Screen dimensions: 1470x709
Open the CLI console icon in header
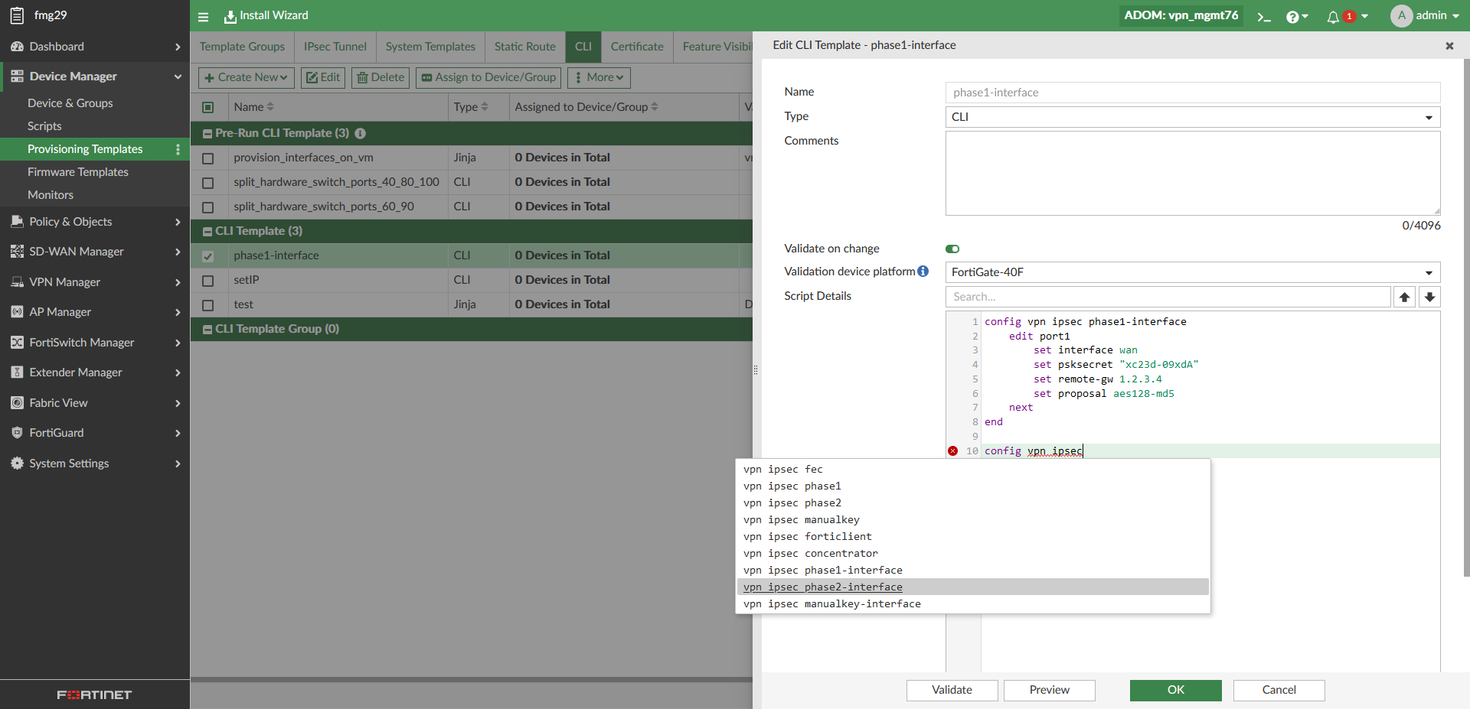(x=1264, y=16)
